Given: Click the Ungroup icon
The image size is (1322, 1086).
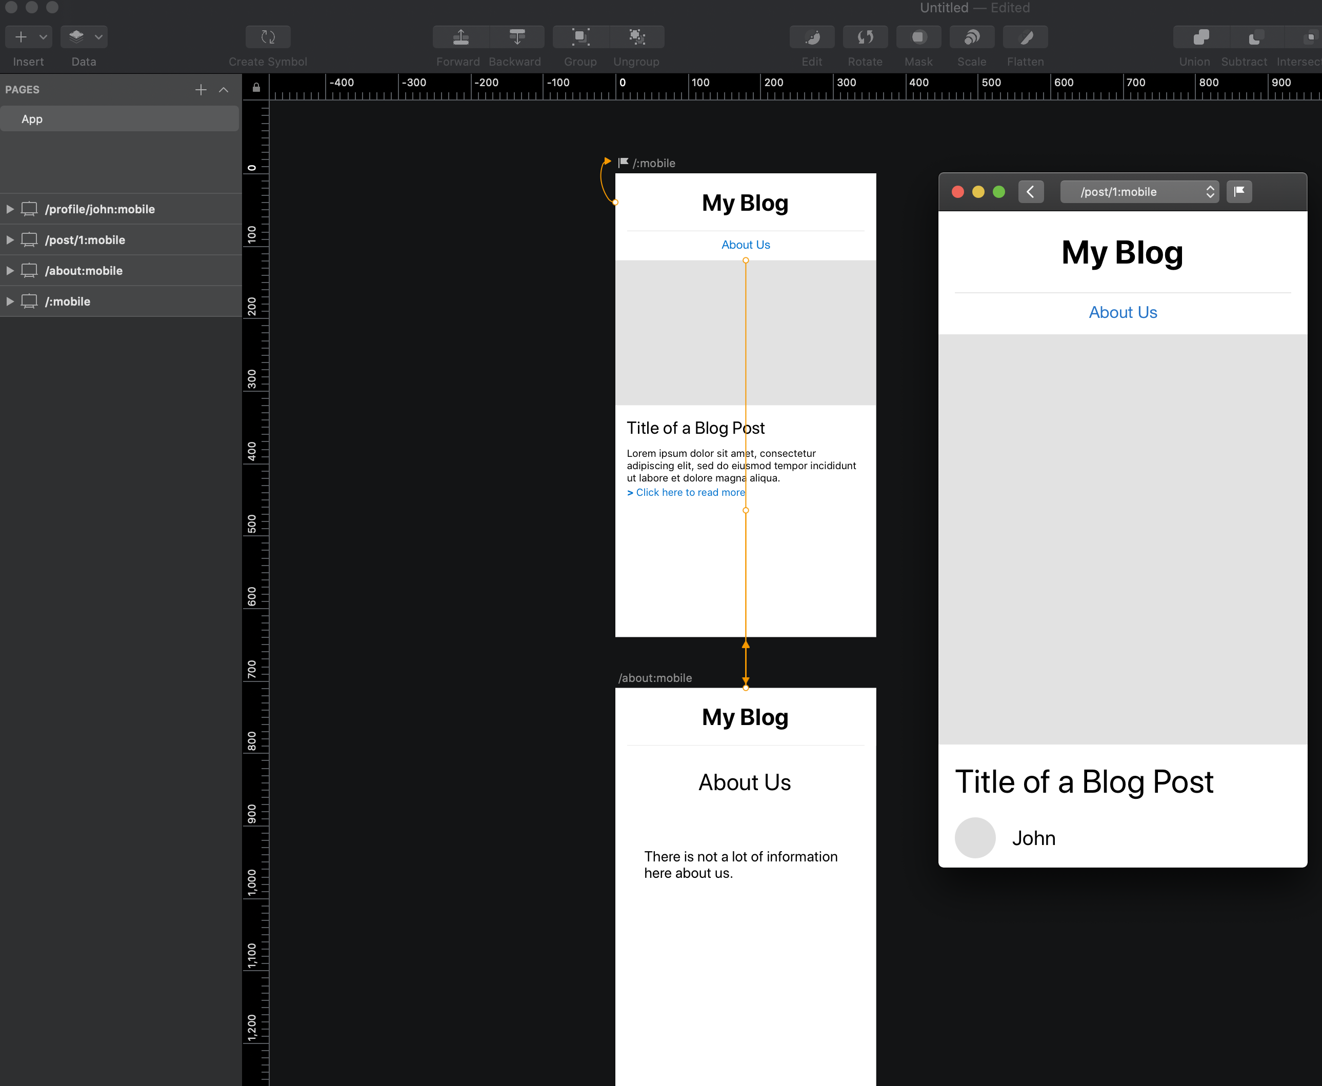Looking at the screenshot, I should coord(636,36).
